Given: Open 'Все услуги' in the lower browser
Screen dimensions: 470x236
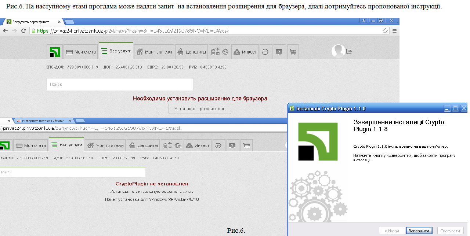Looking at the screenshot, I should click(66, 145).
